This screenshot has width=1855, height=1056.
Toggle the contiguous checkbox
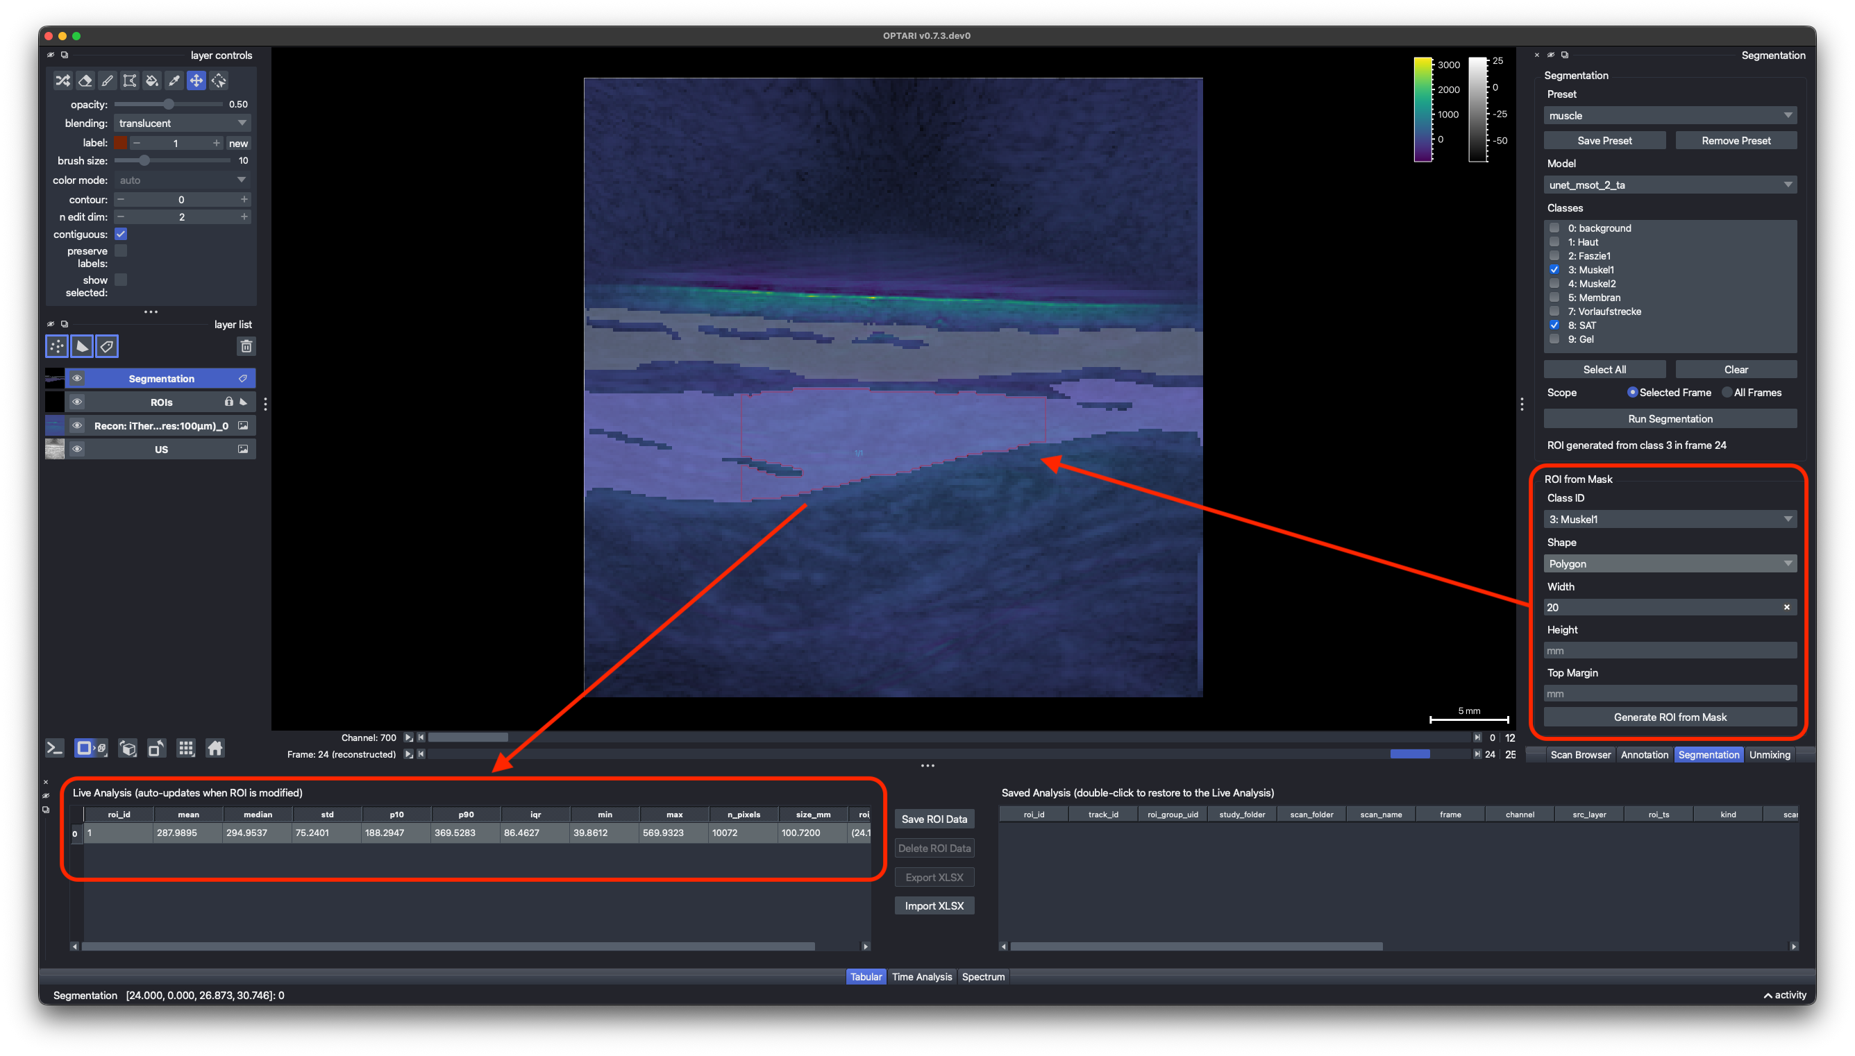click(x=121, y=235)
